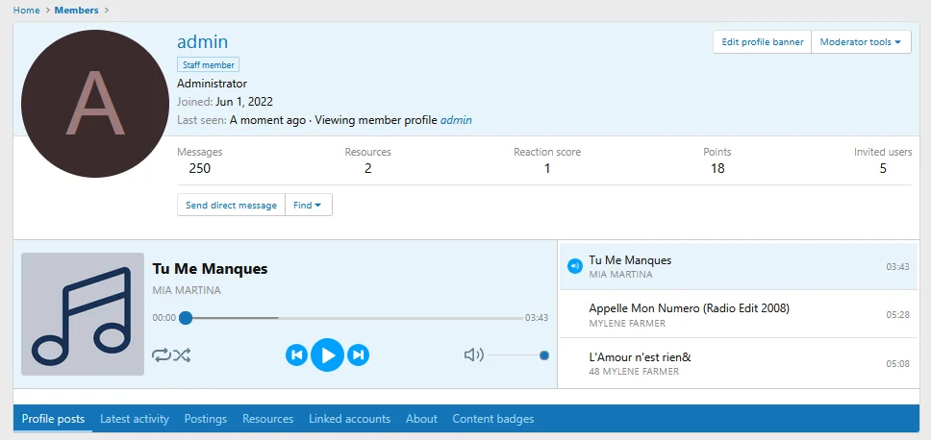Go to Members in the breadcrumb

point(77,10)
